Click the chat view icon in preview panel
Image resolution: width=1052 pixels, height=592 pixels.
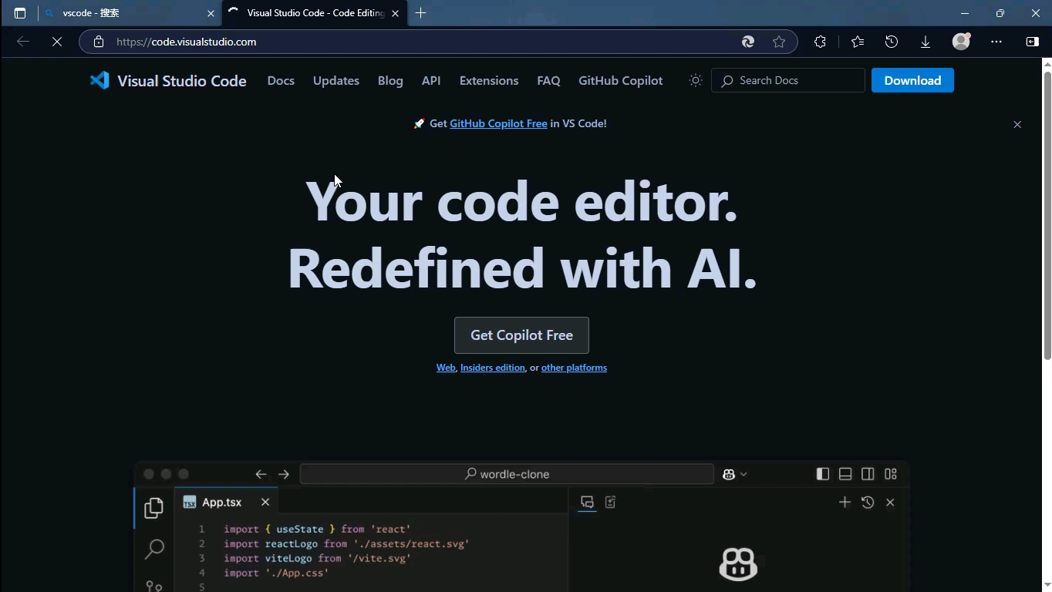(587, 503)
